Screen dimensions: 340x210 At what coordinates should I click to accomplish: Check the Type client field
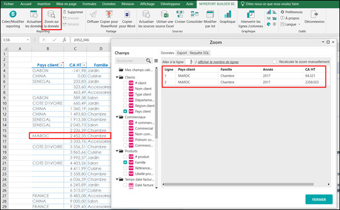coord(125,94)
